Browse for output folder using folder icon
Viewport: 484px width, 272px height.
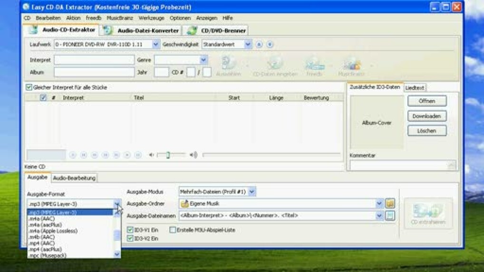point(390,204)
